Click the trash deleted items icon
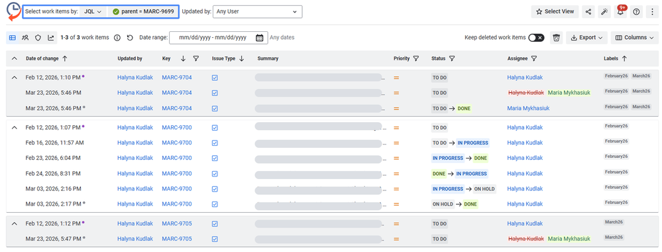The height and width of the screenshot is (252, 662). pyautogui.click(x=557, y=38)
